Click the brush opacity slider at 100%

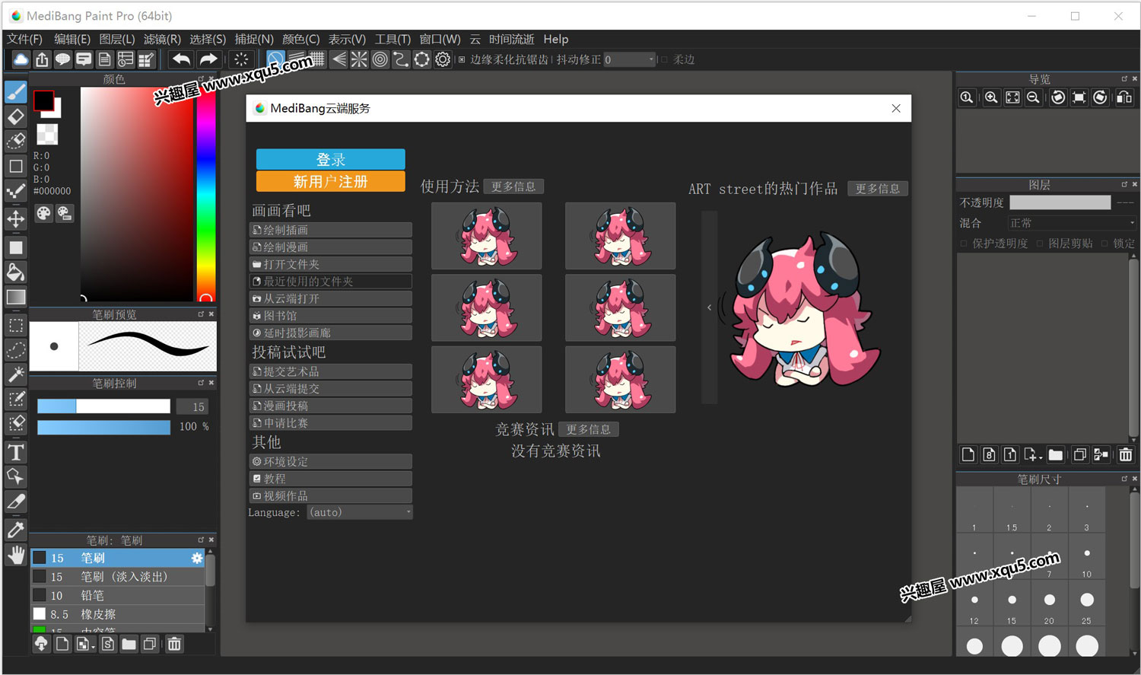(x=103, y=427)
